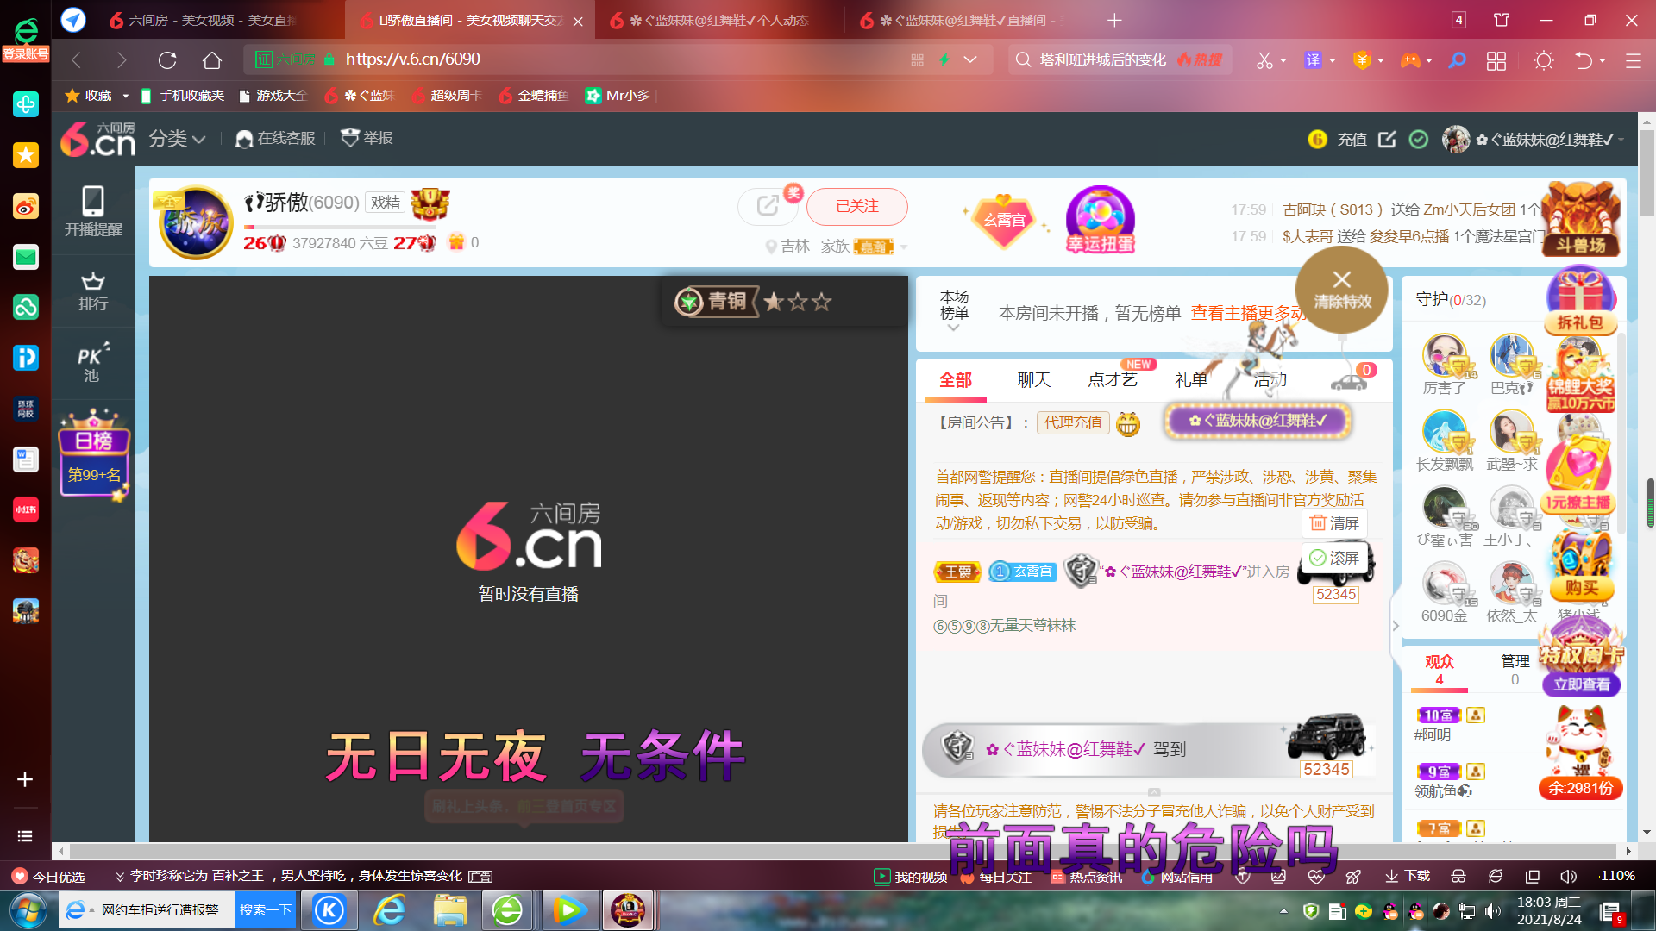
Task: Open the 玄霄宫 heart badge
Action: tap(1005, 220)
